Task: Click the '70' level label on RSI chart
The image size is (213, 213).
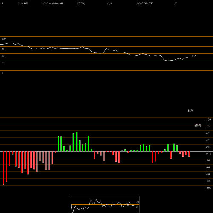Action: pyautogui.click(x=3, y=49)
